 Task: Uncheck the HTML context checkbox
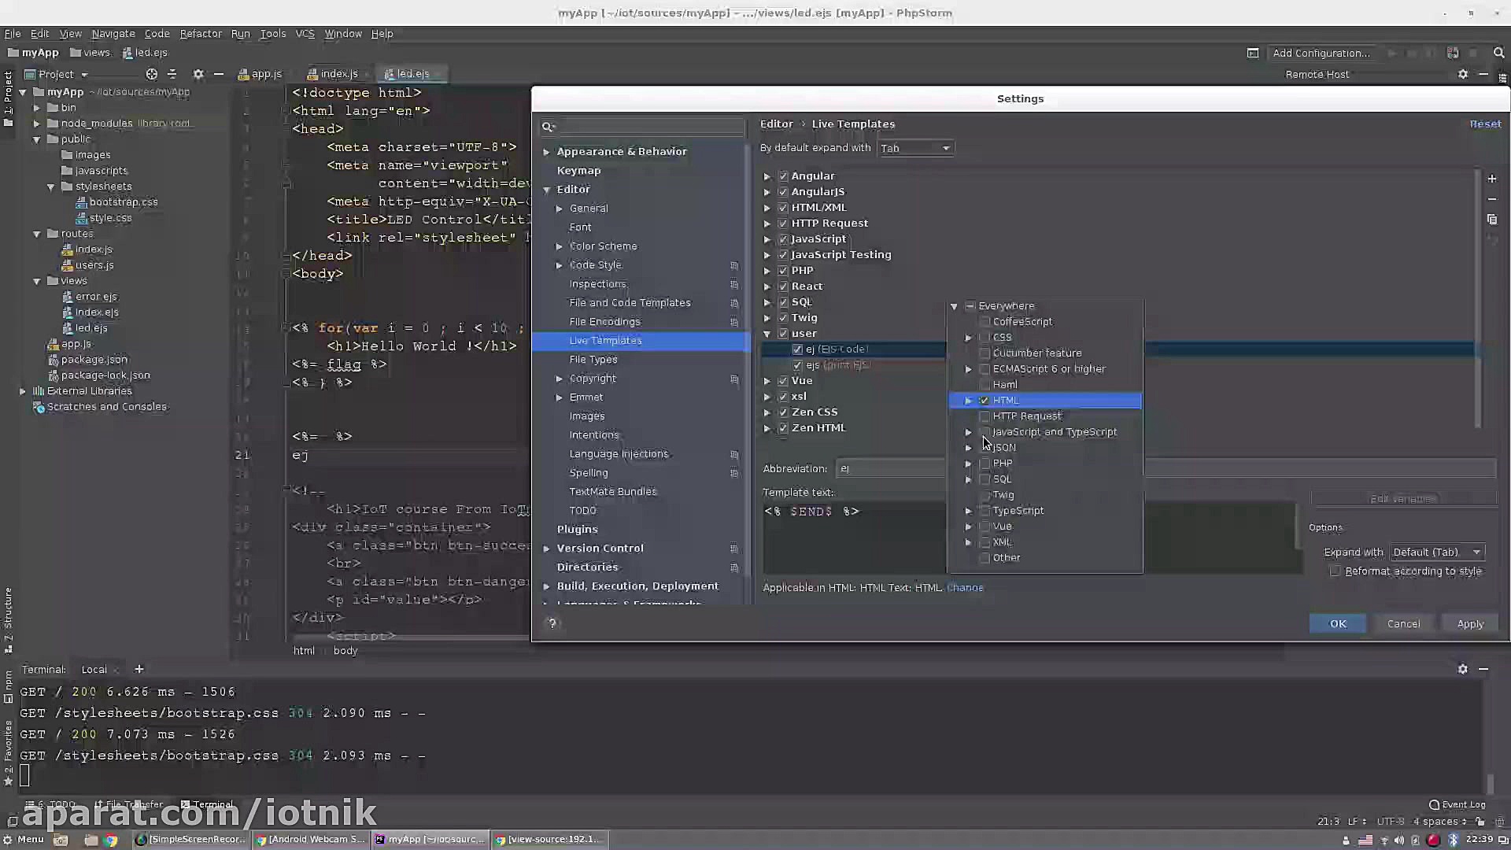[985, 401]
